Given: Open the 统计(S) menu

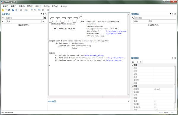Looking at the screenshot, I should (38, 6).
